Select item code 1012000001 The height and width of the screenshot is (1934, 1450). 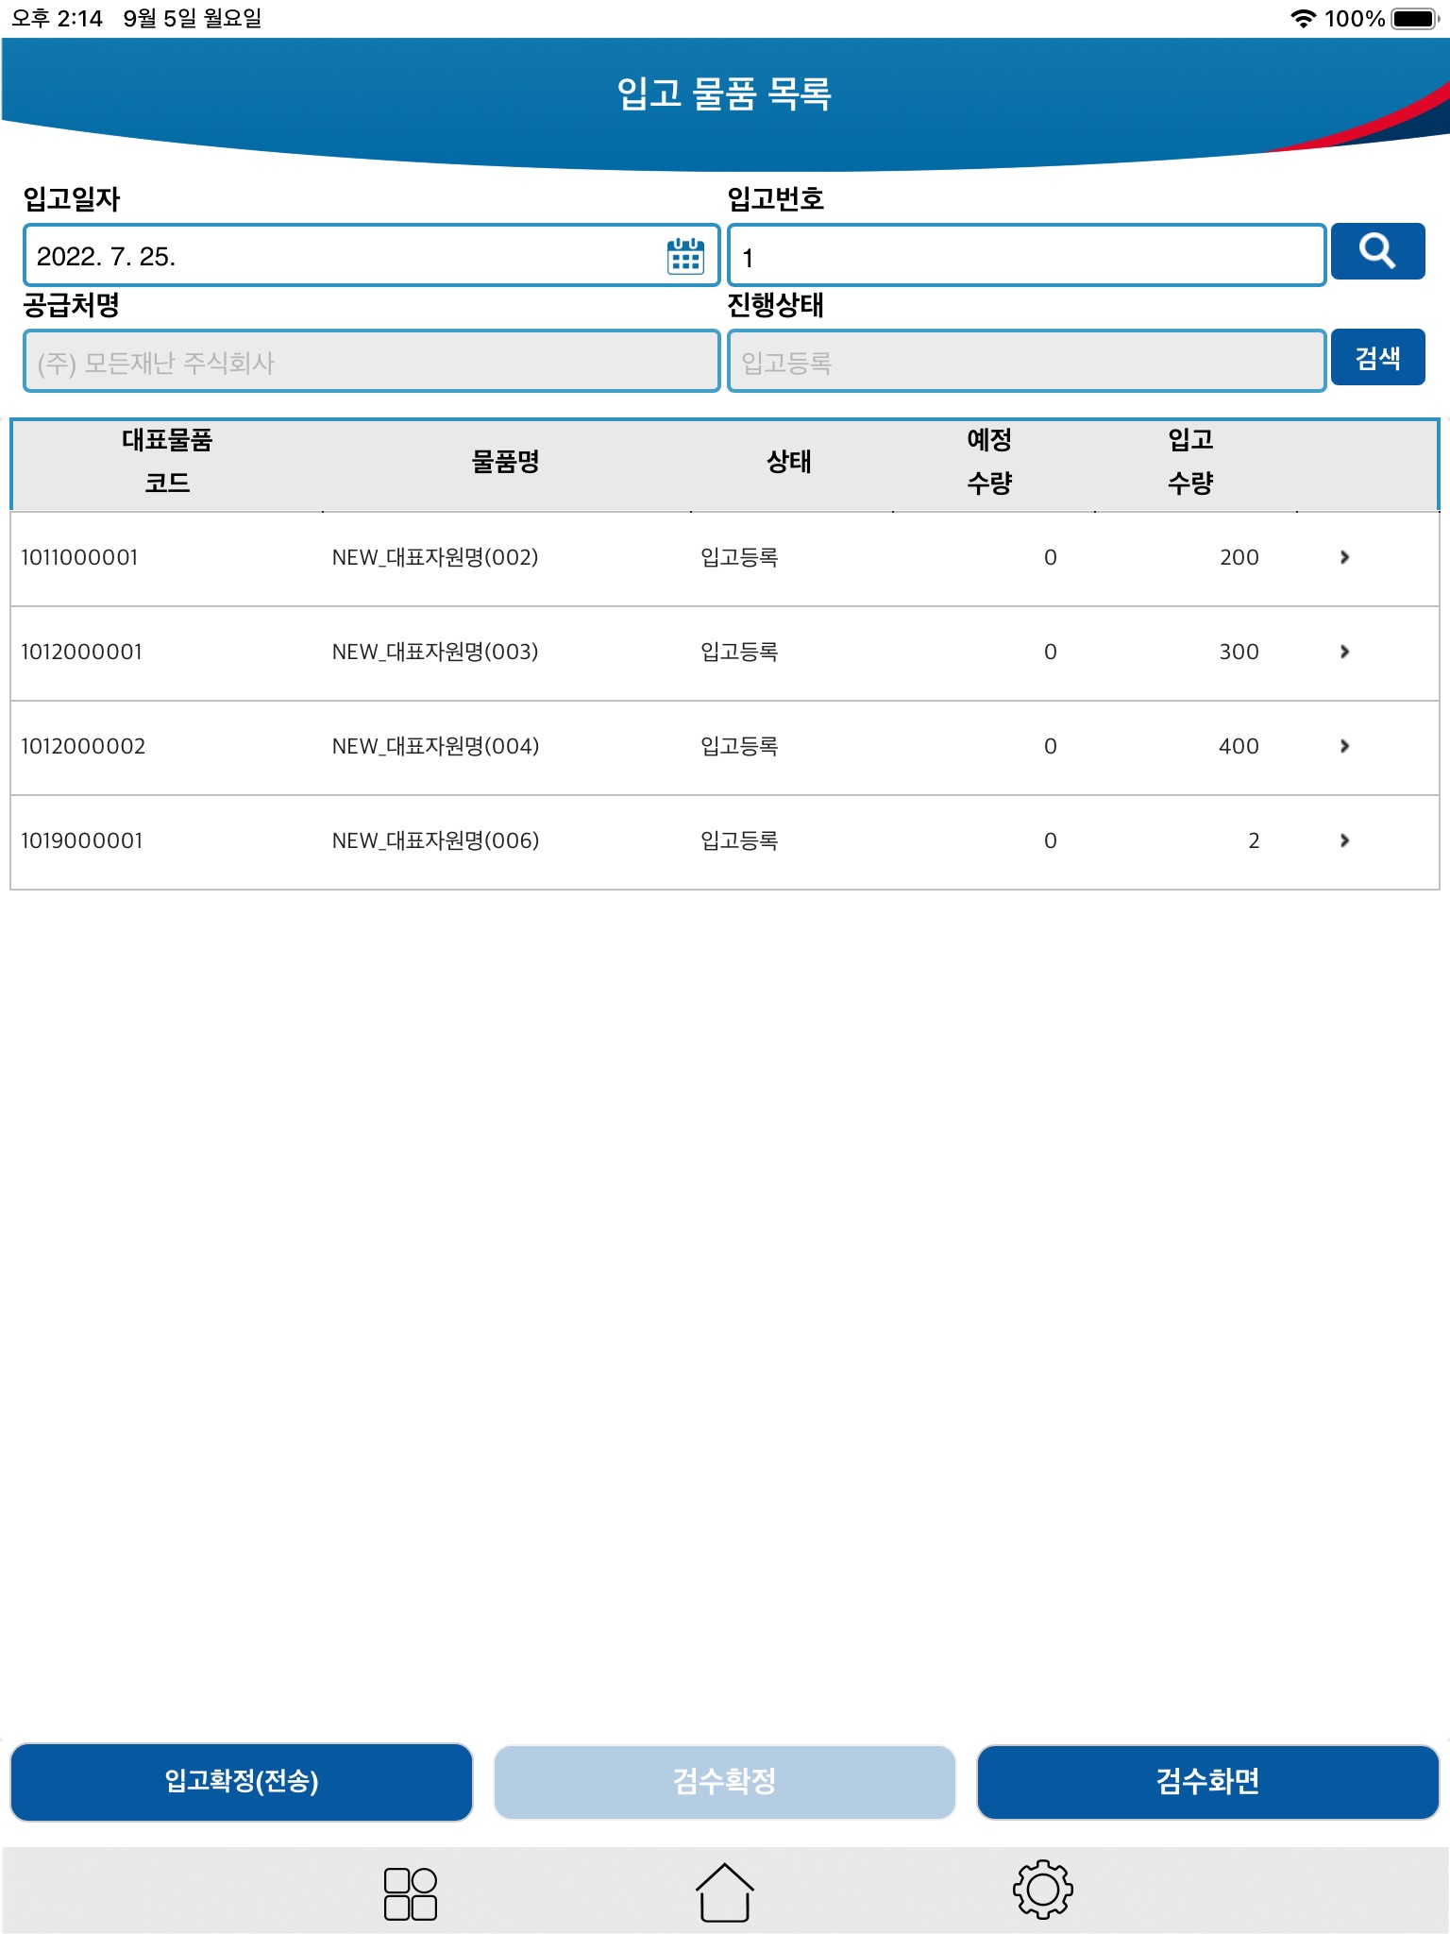click(81, 652)
